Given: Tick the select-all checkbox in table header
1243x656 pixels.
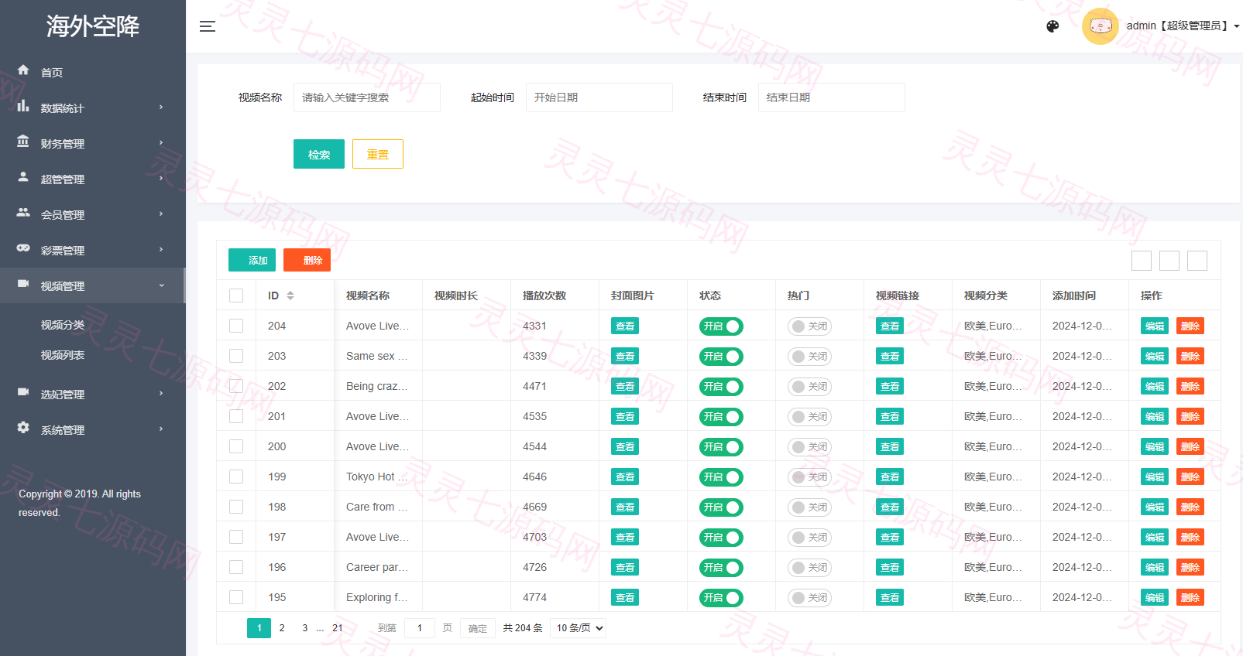Looking at the screenshot, I should pos(236,296).
